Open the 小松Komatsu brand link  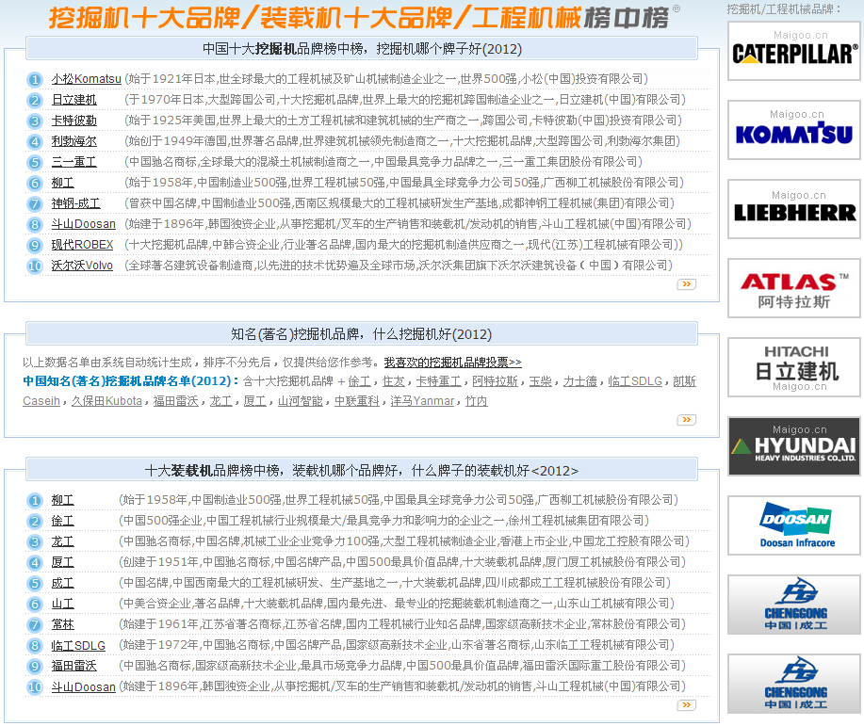[x=86, y=79]
